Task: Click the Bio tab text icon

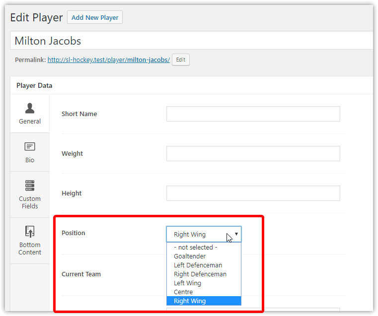Action: point(30,146)
